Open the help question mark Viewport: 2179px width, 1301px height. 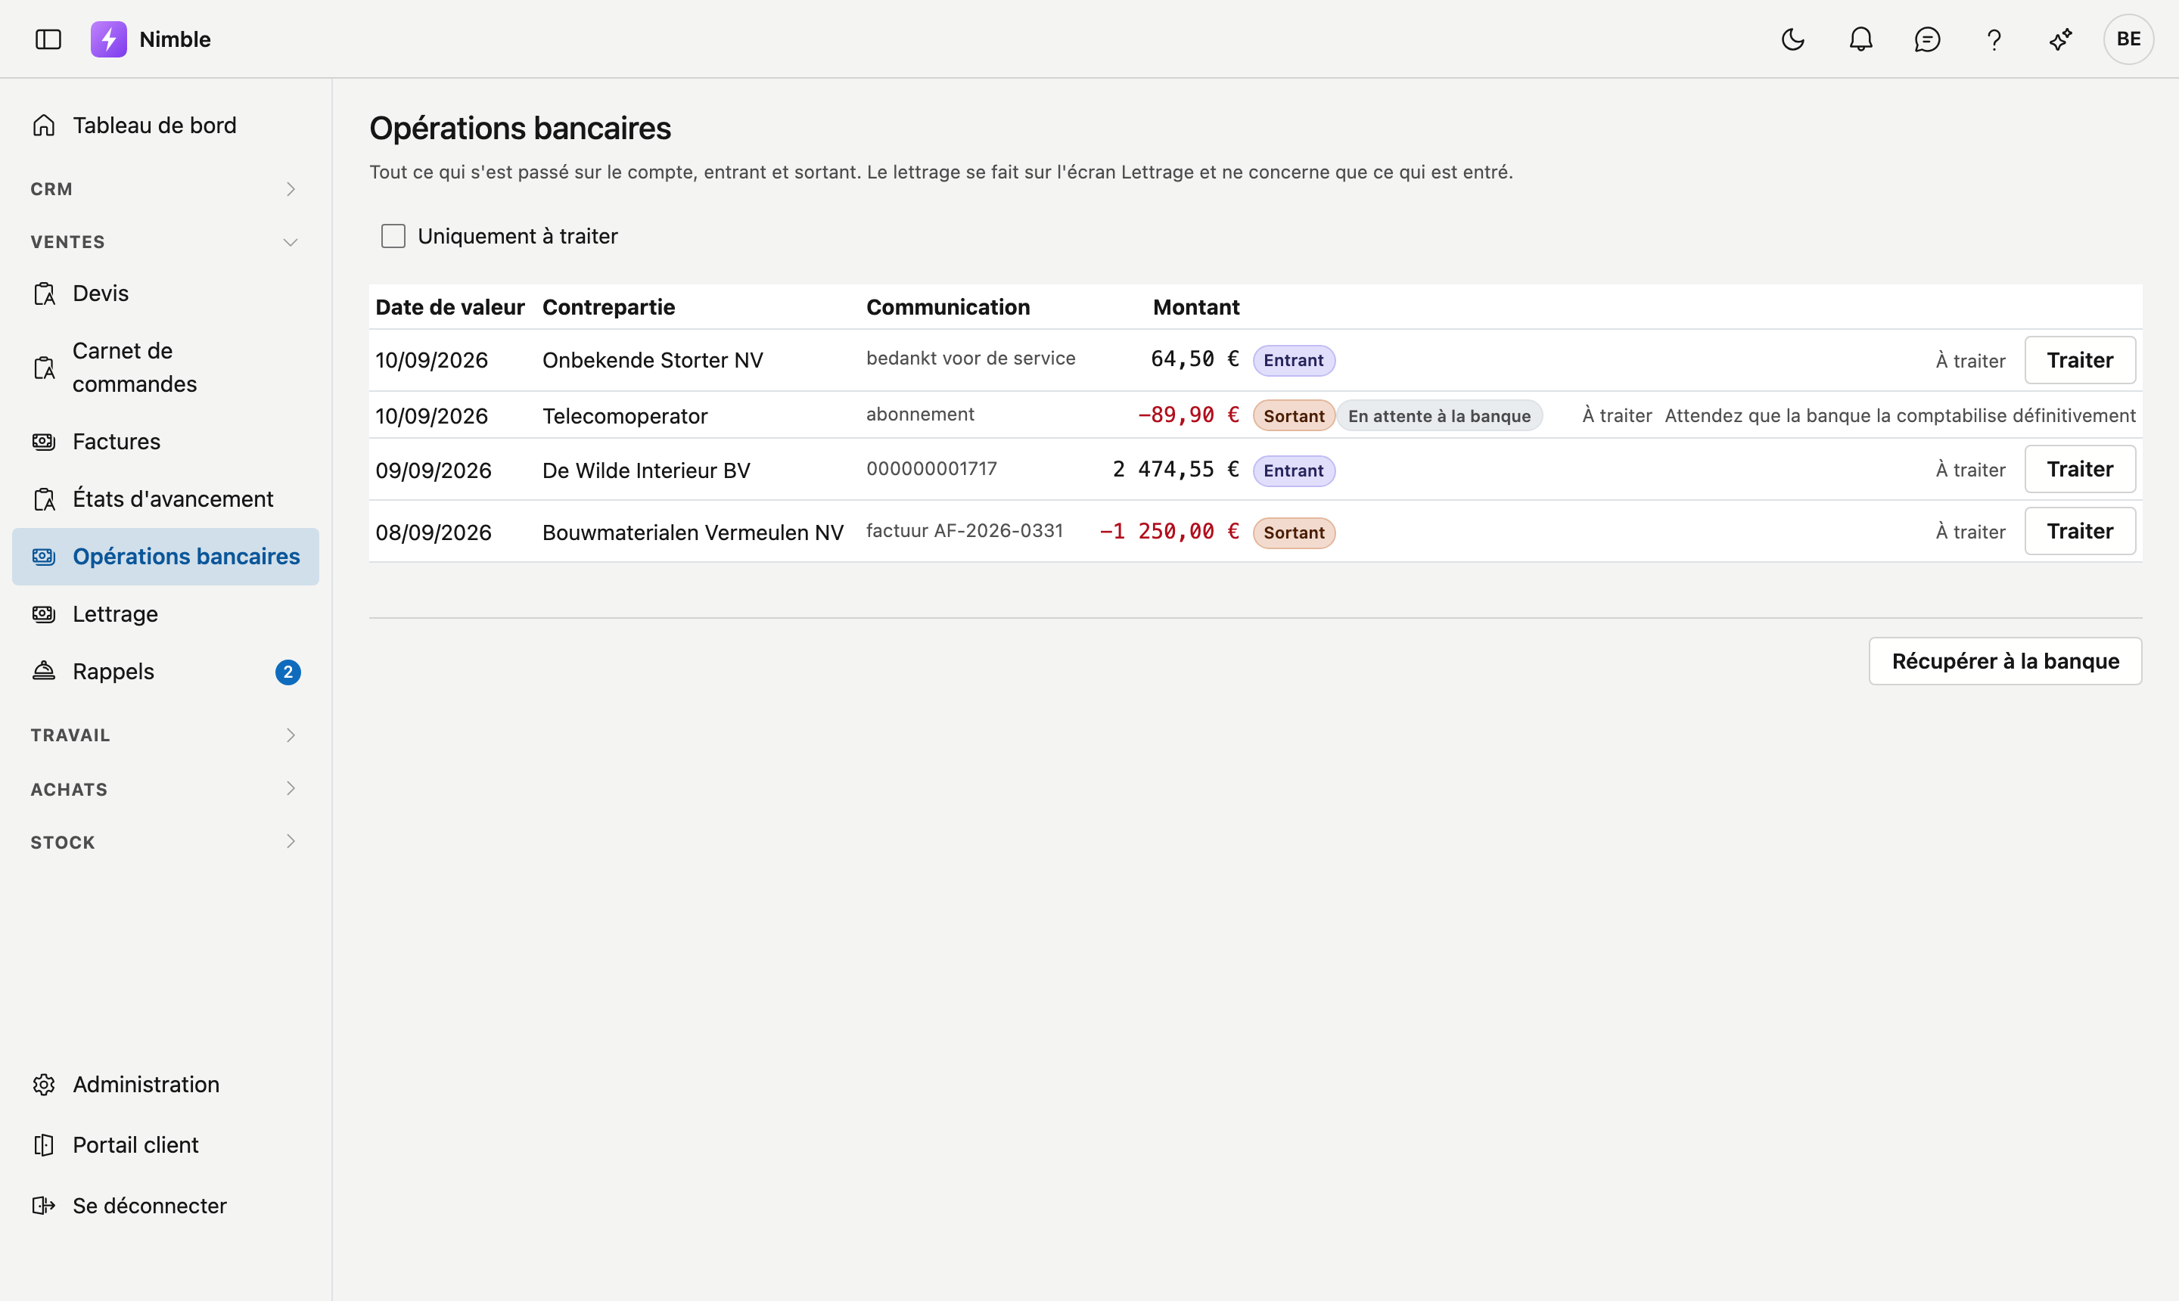[1994, 39]
